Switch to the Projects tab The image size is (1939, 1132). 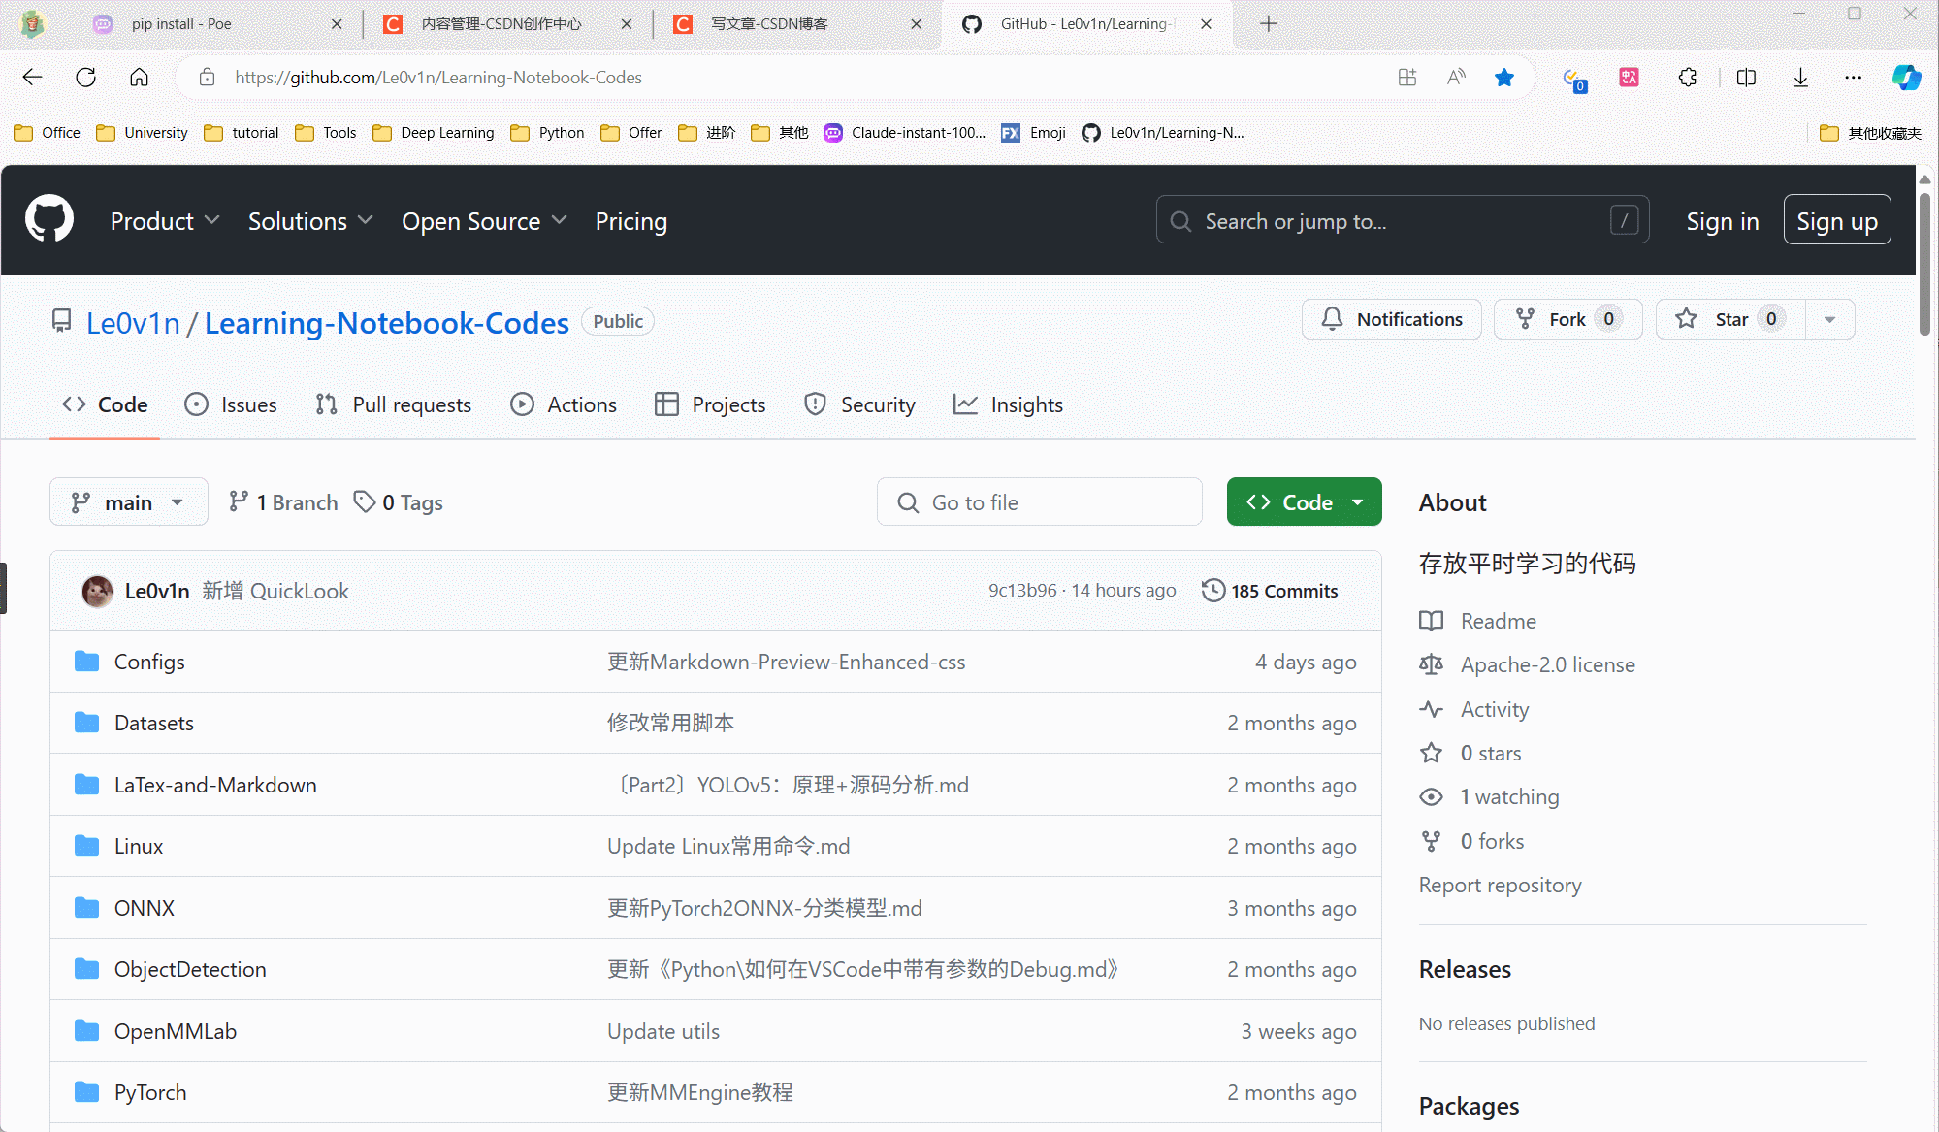[710, 404]
